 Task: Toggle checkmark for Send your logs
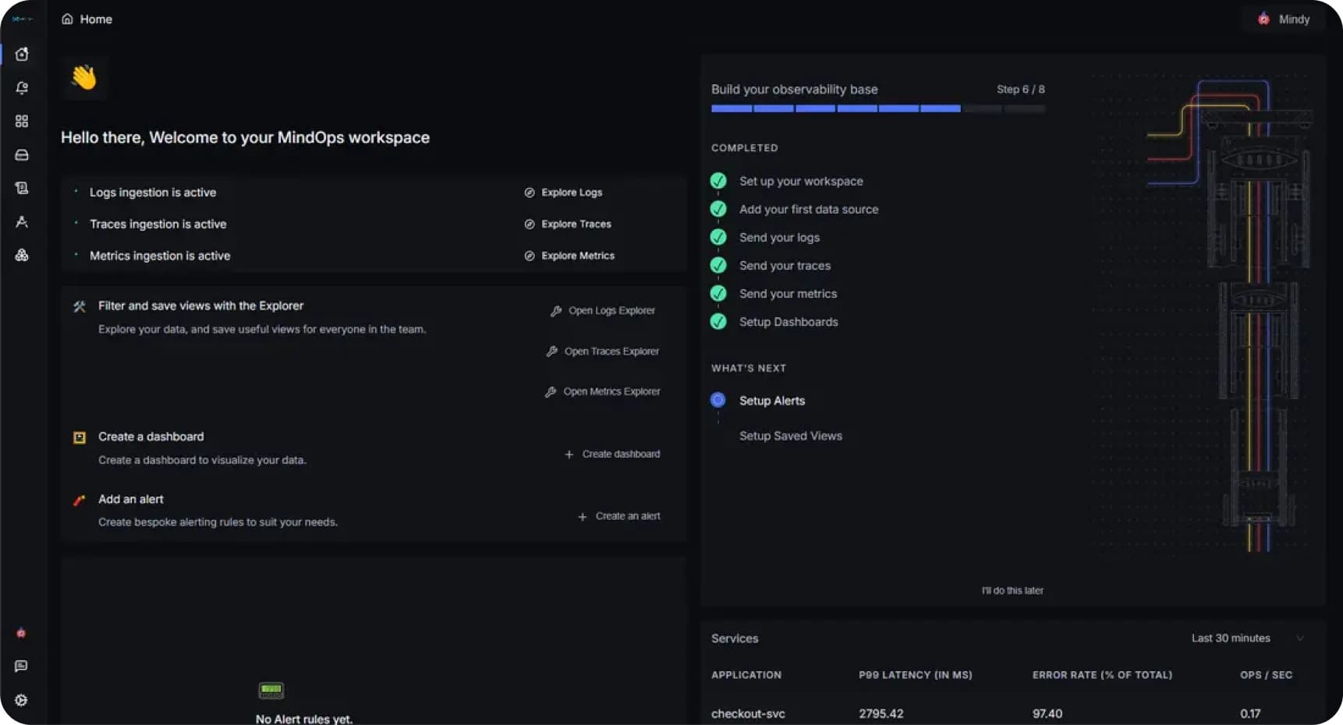(718, 237)
